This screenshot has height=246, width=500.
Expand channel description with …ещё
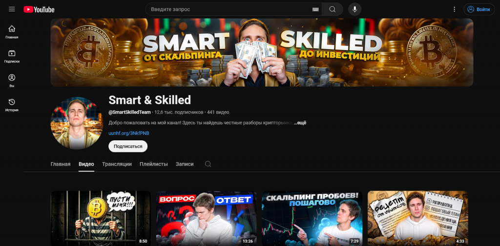coord(300,123)
